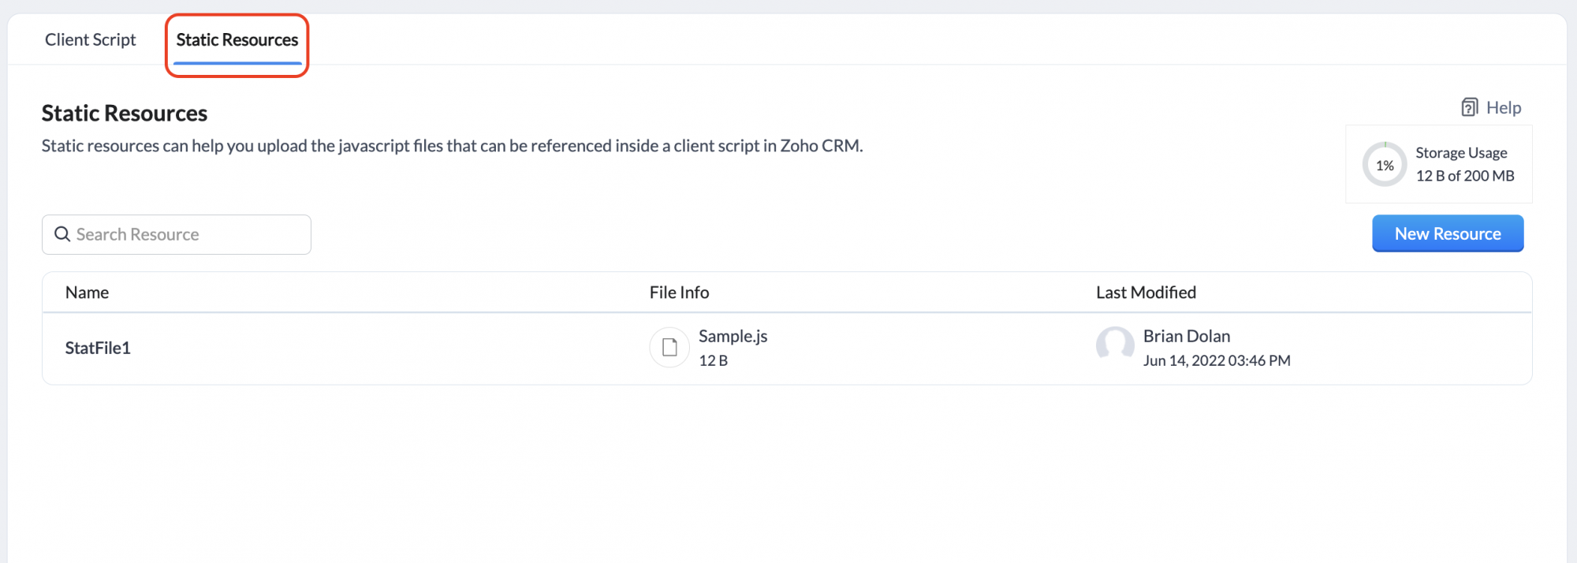The image size is (1577, 563).
Task: Click the Last Modified column header
Action: 1146,293
